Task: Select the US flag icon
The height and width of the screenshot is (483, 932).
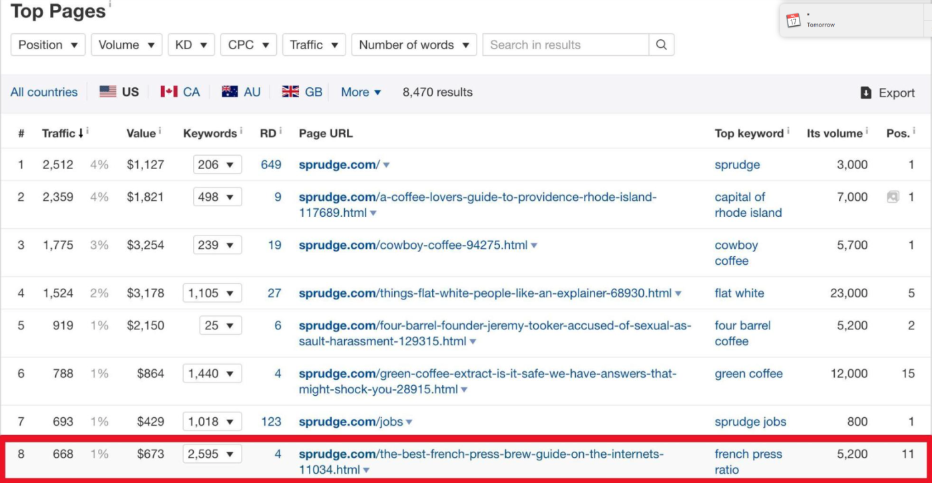Action: click(108, 92)
